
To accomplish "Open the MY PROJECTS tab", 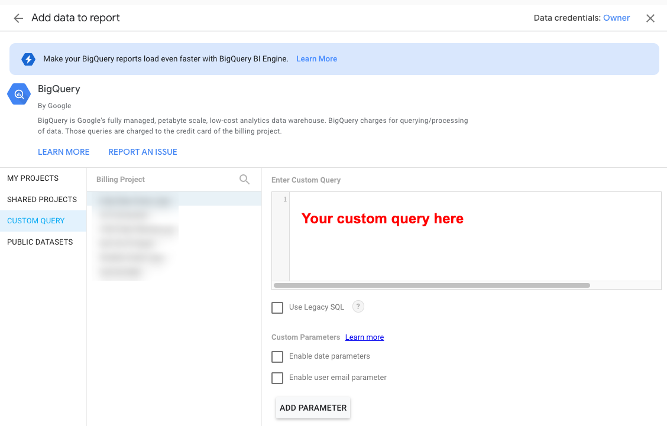I will [43, 178].
